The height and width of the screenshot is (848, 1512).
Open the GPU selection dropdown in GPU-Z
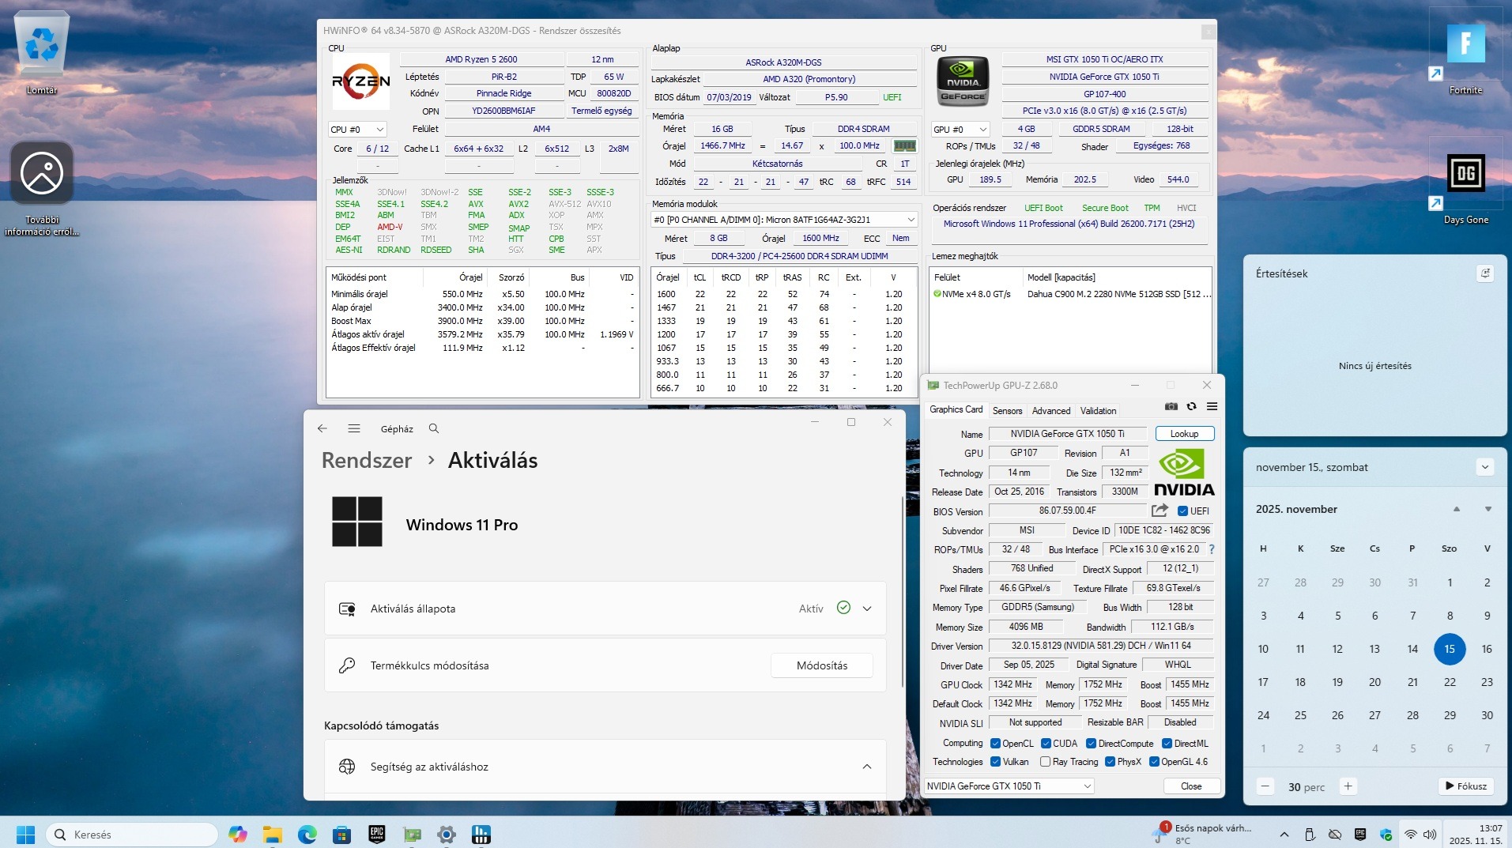pos(1009,786)
